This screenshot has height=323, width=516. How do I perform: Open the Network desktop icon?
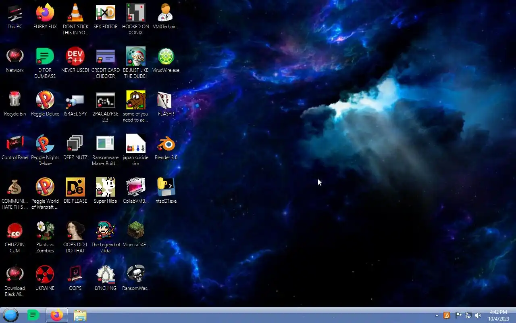(15, 61)
